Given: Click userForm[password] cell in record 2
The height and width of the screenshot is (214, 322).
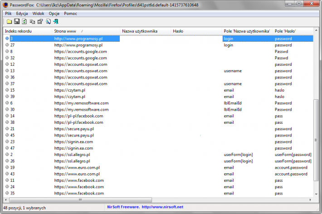Looking at the screenshot, I should (293, 155).
